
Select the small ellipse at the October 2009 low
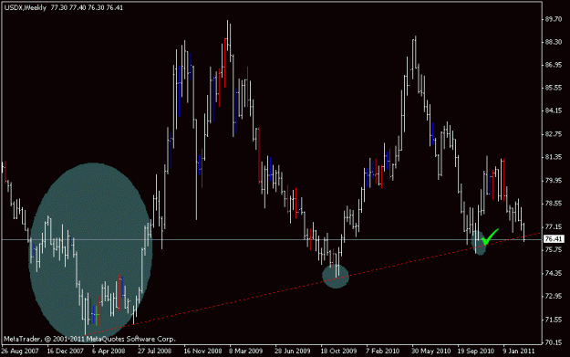(x=336, y=277)
